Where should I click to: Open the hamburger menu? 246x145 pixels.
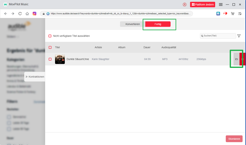(220, 5)
